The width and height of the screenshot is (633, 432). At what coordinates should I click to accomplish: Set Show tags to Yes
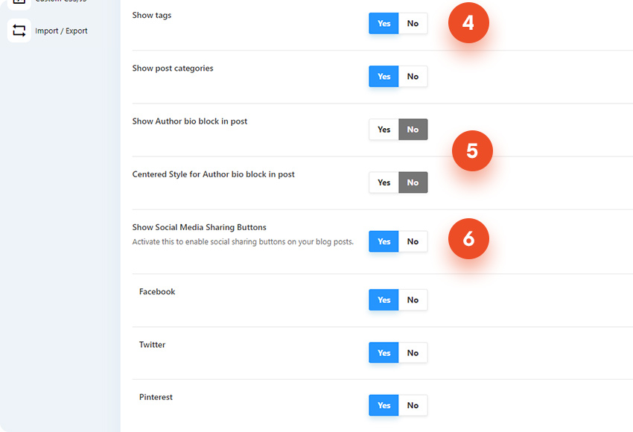click(x=384, y=23)
